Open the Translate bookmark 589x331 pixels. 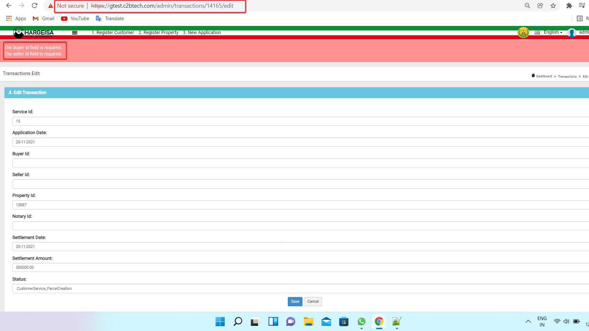click(x=110, y=19)
